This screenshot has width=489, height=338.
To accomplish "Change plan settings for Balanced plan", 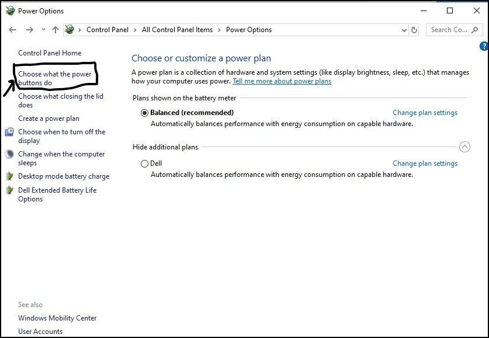I will pos(425,113).
